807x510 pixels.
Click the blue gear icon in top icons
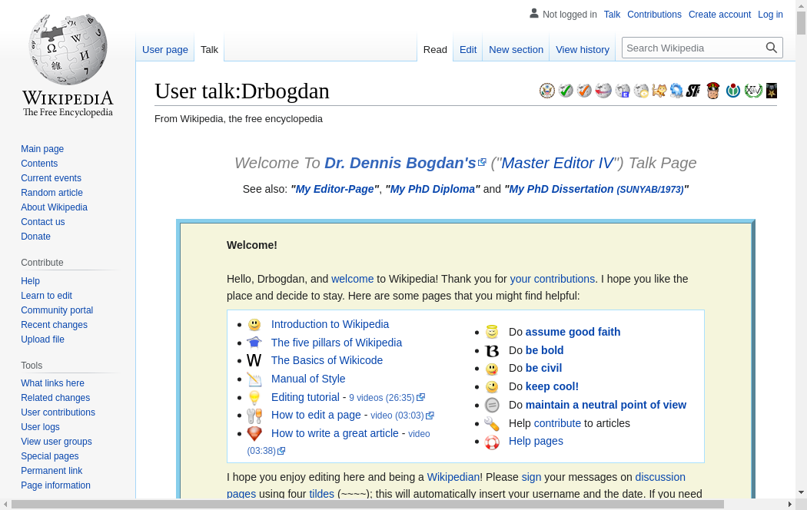point(676,91)
